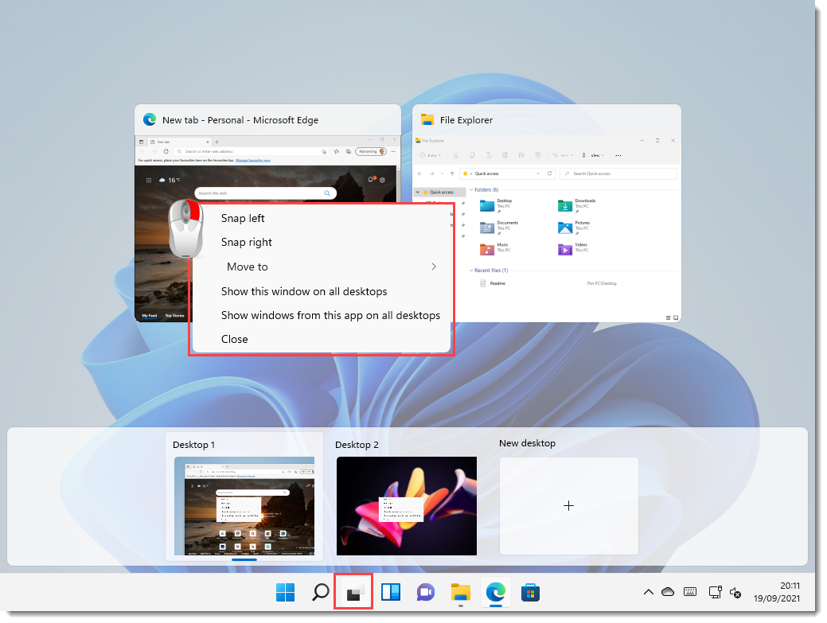Launch Microsoft Store from the taskbar
This screenshot has height=623, width=827.
529,592
